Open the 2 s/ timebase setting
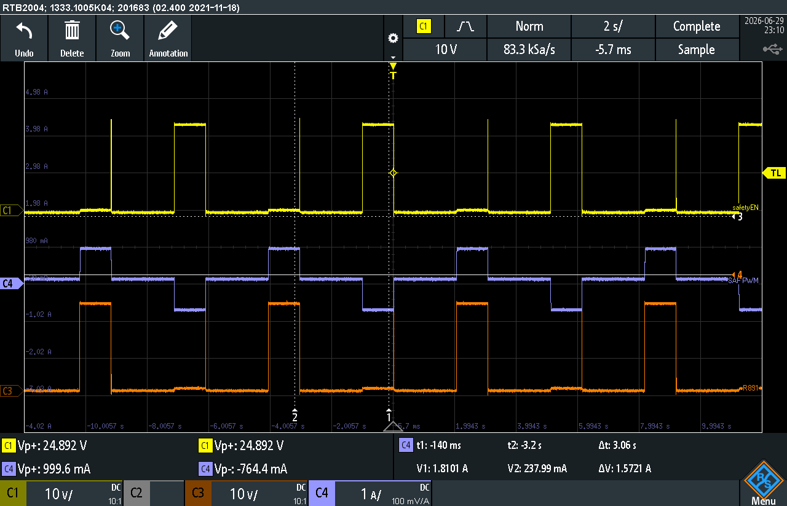The height and width of the screenshot is (506, 787). (x=613, y=26)
